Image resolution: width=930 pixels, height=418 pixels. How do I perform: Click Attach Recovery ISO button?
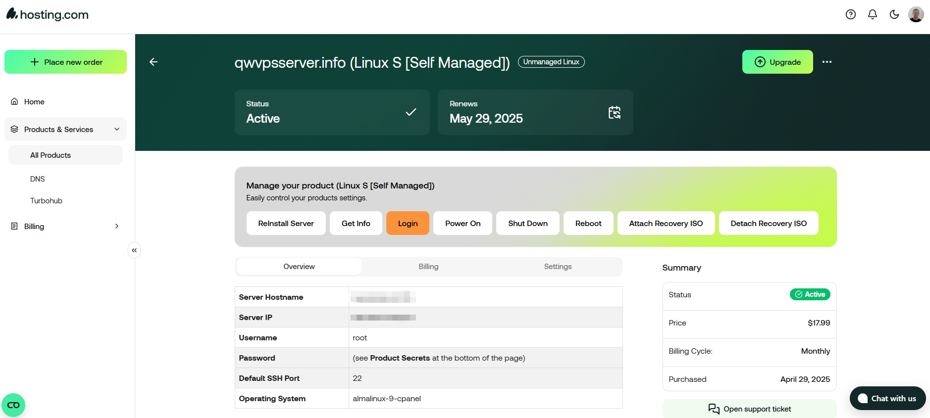(x=666, y=223)
